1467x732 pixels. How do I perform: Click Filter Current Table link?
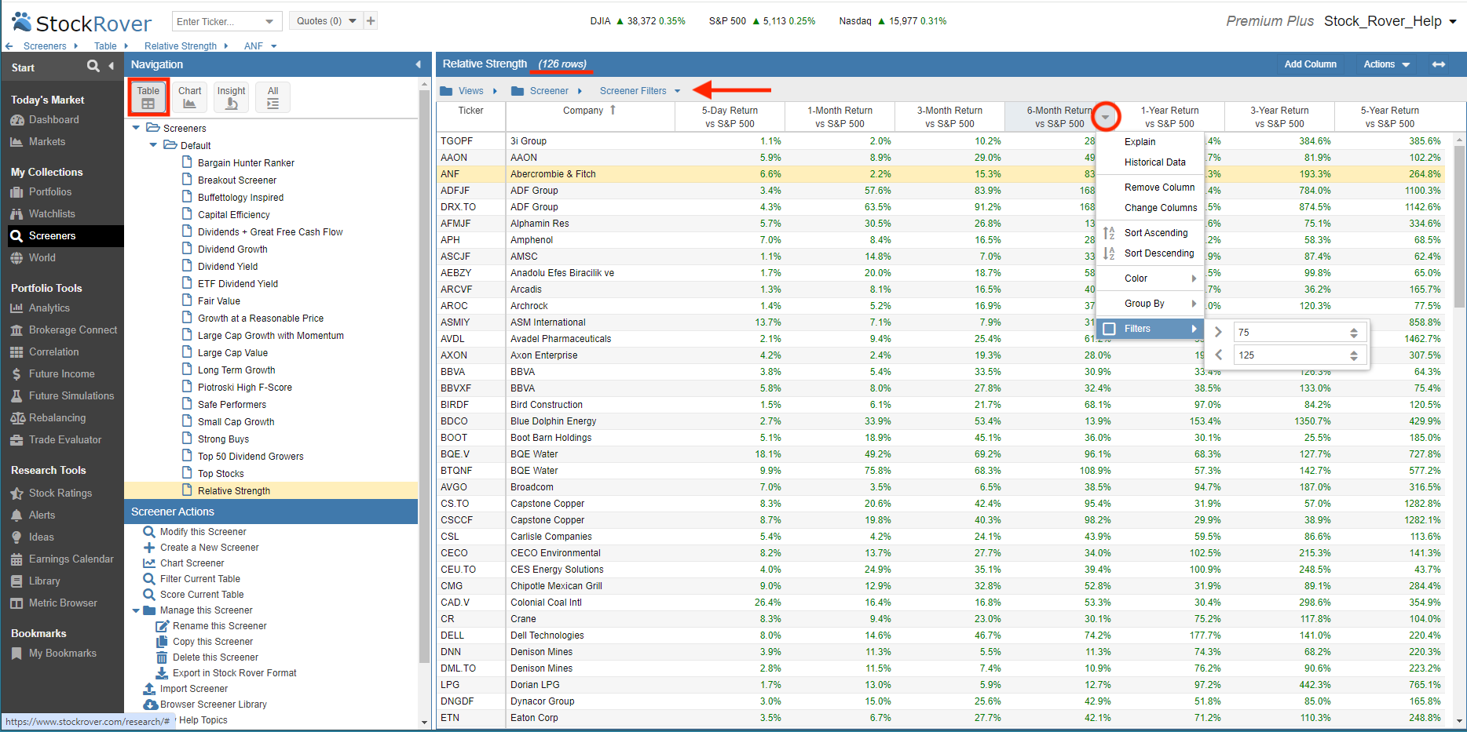200,579
